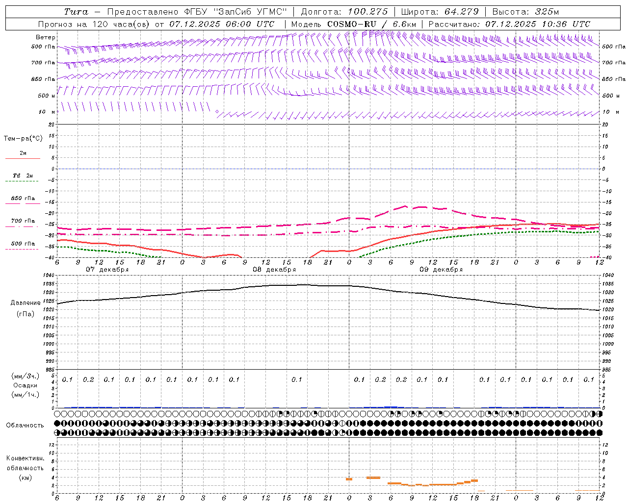Click the left-axis pressure tick "1000"
Screen dimensions: 628x502
tap(49, 344)
